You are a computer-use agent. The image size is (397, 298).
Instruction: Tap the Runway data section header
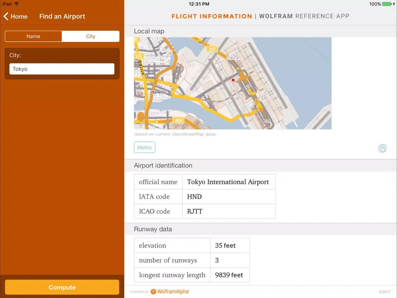153,229
